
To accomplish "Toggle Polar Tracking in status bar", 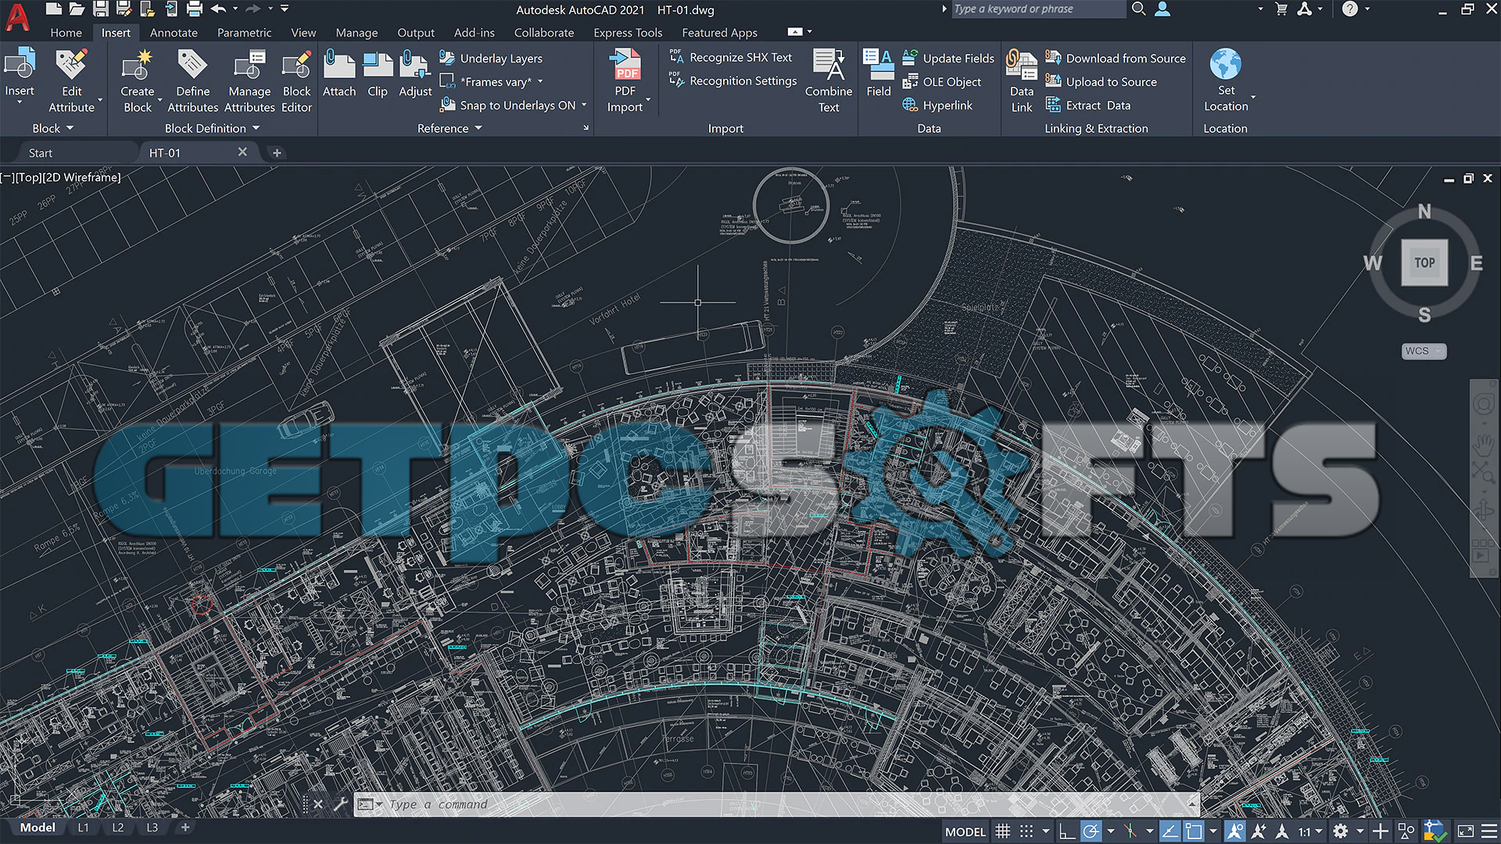I will click(x=1091, y=831).
